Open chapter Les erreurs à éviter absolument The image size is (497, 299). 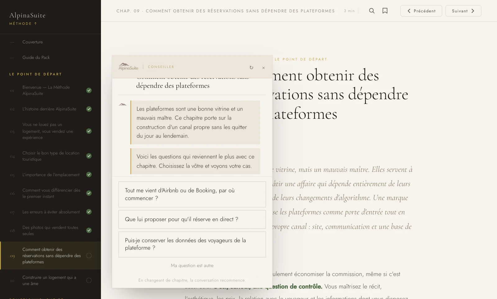point(50,212)
